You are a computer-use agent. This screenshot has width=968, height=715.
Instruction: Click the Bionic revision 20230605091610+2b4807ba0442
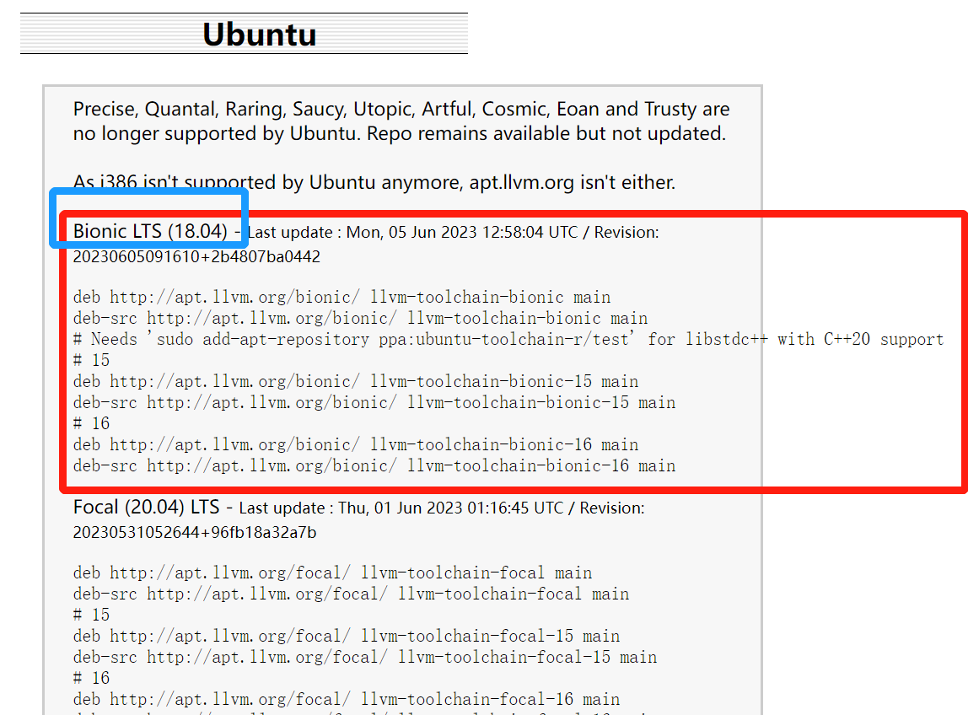pyautogui.click(x=196, y=257)
